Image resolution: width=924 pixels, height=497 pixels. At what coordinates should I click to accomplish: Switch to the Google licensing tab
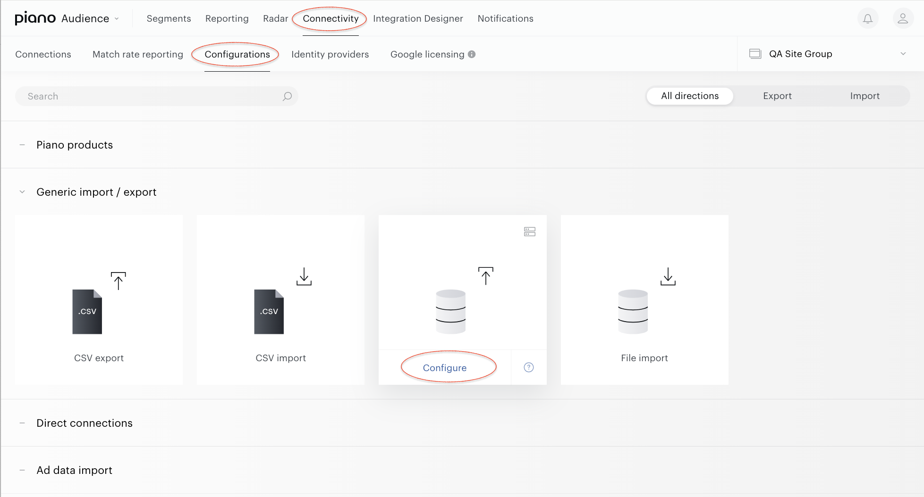(427, 54)
